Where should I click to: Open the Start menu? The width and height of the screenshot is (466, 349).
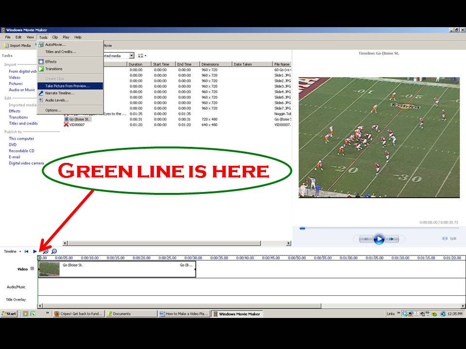coord(9,314)
